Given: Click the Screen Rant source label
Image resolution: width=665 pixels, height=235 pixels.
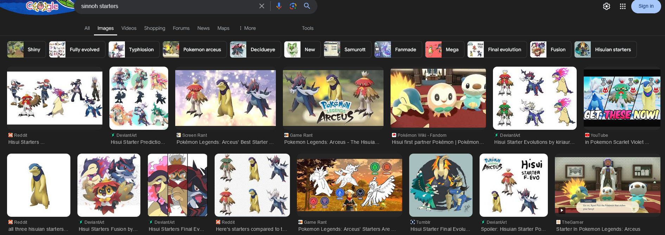Looking at the screenshot, I should pos(195,135).
